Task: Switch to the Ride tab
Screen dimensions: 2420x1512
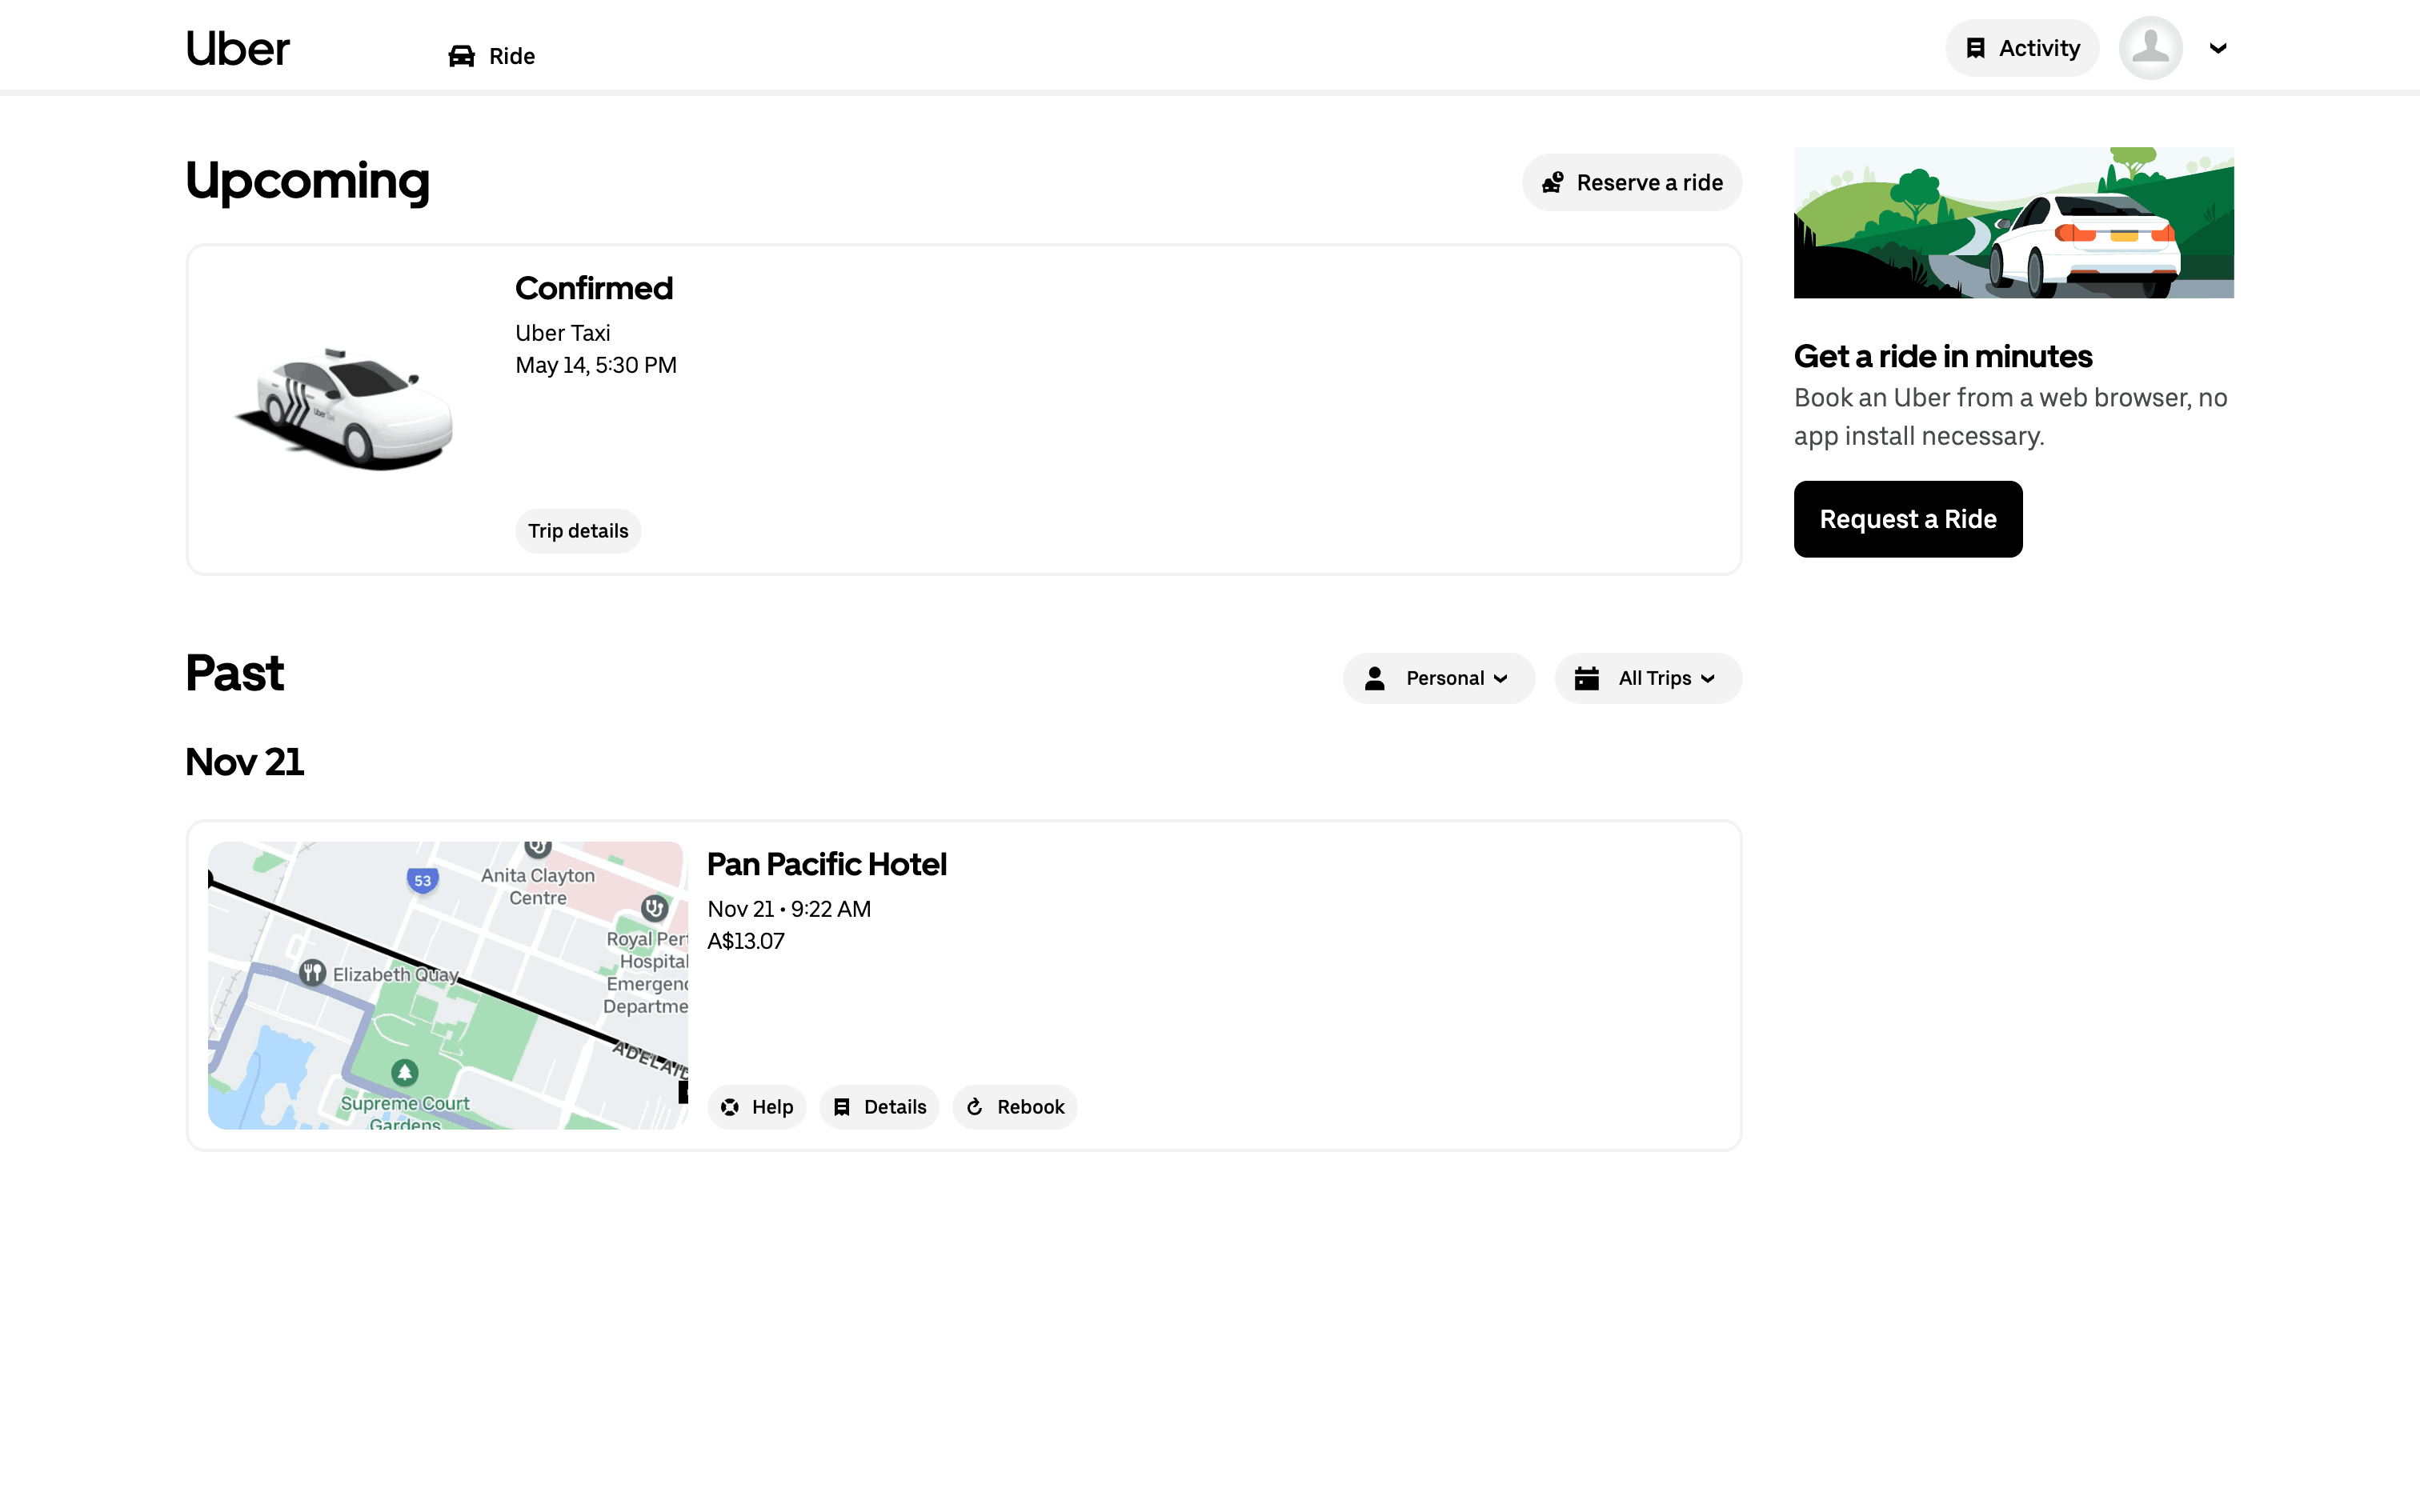Action: 511,56
